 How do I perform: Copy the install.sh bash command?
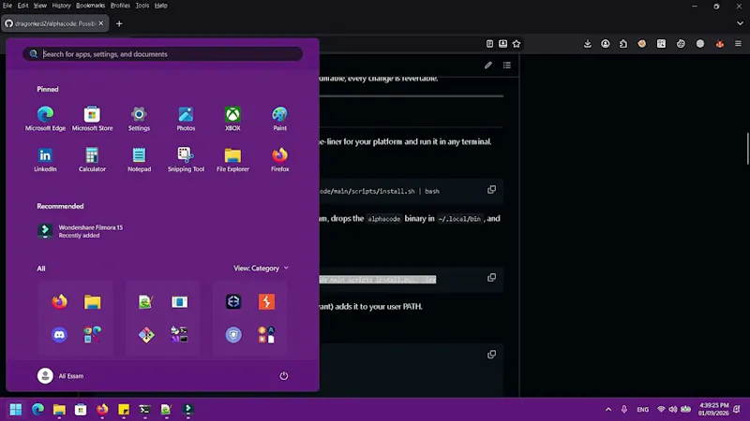491,190
